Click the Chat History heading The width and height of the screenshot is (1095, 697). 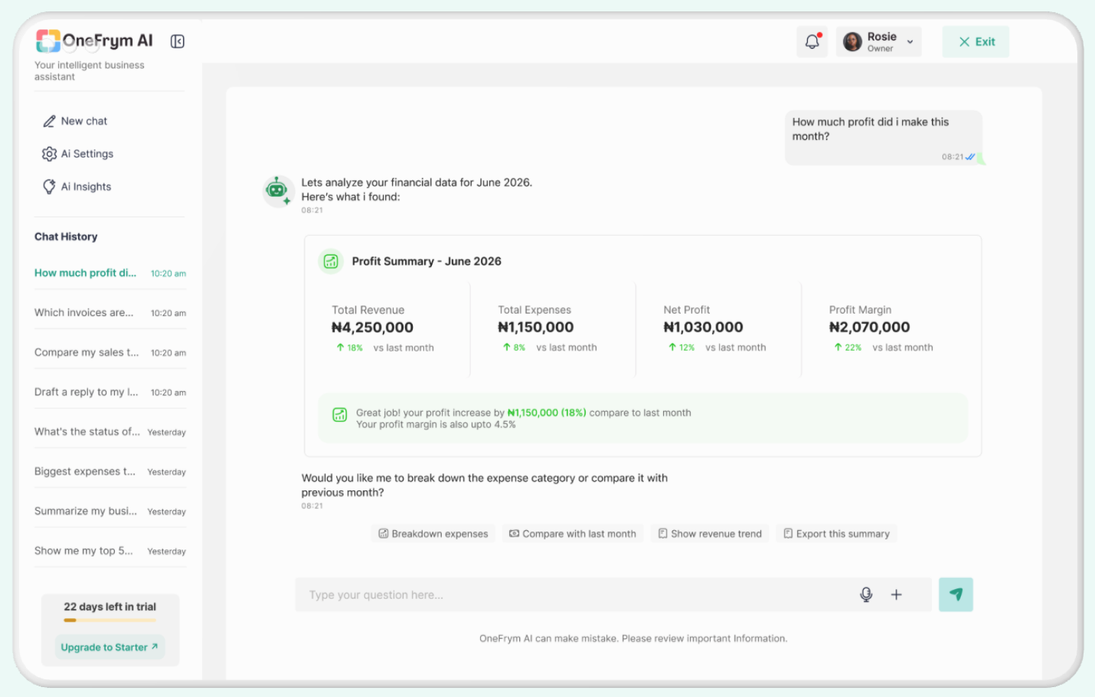[66, 237]
